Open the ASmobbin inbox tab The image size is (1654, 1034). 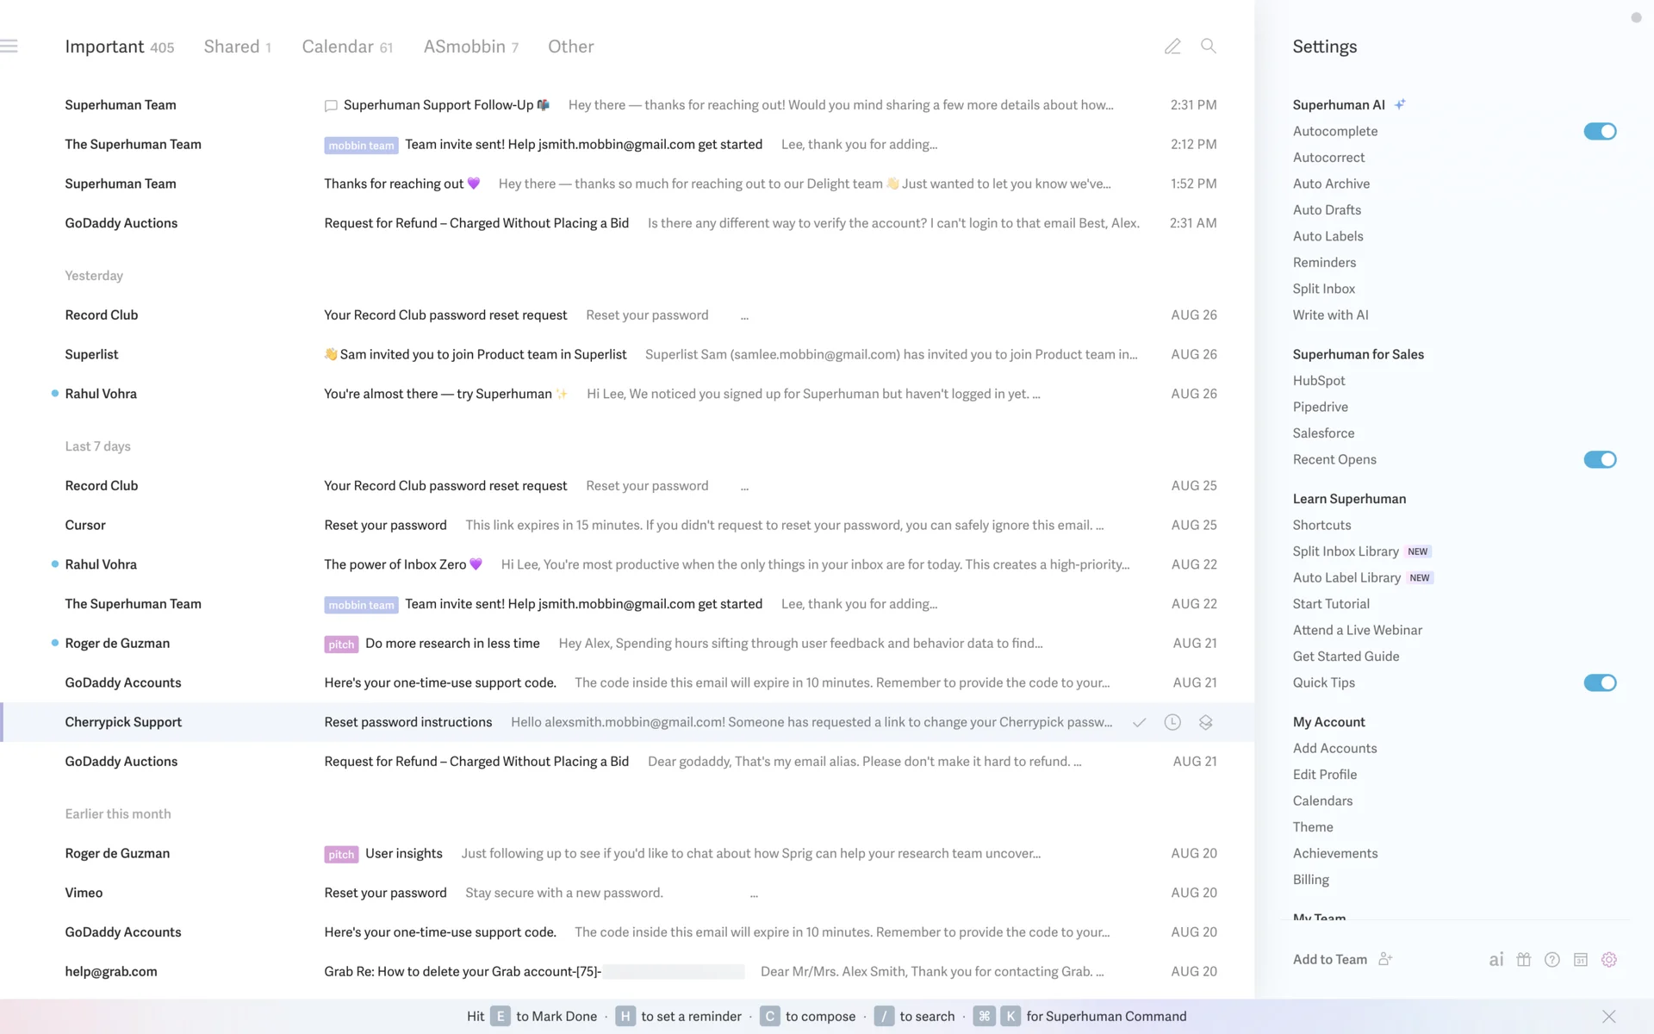tap(470, 47)
